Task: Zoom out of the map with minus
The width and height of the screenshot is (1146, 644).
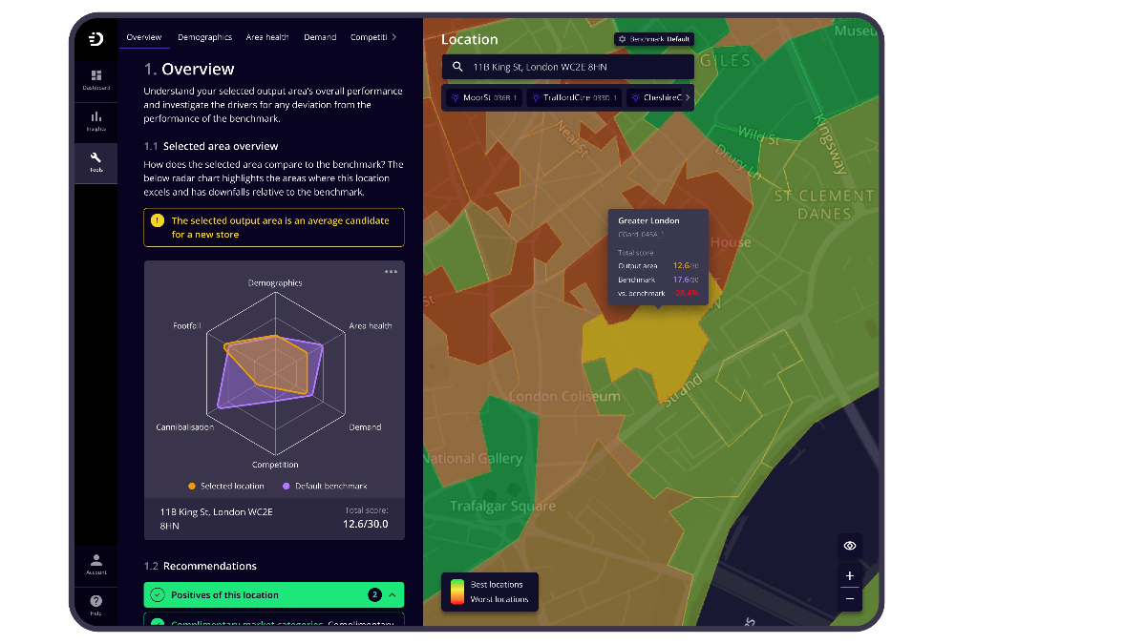Action: point(850,599)
